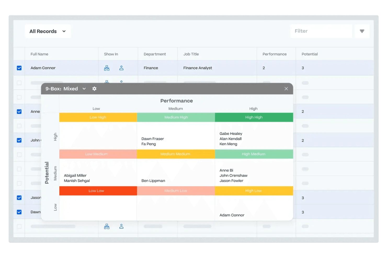
Task: Select the High Low box header
Action: (x=254, y=191)
